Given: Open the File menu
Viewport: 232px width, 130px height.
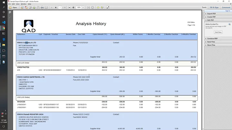Looking at the screenshot, I should [9, 4].
